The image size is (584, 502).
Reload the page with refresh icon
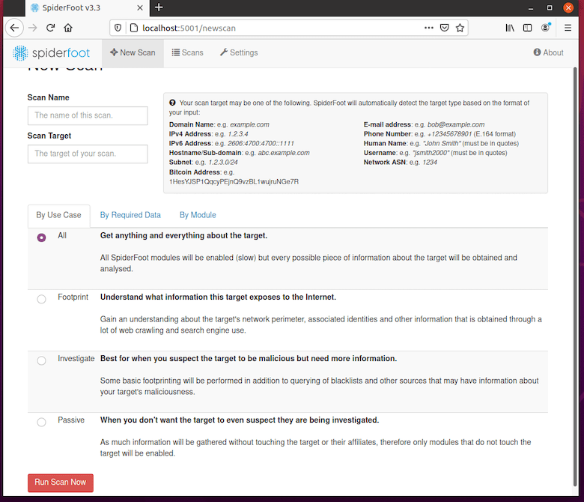[x=51, y=28]
